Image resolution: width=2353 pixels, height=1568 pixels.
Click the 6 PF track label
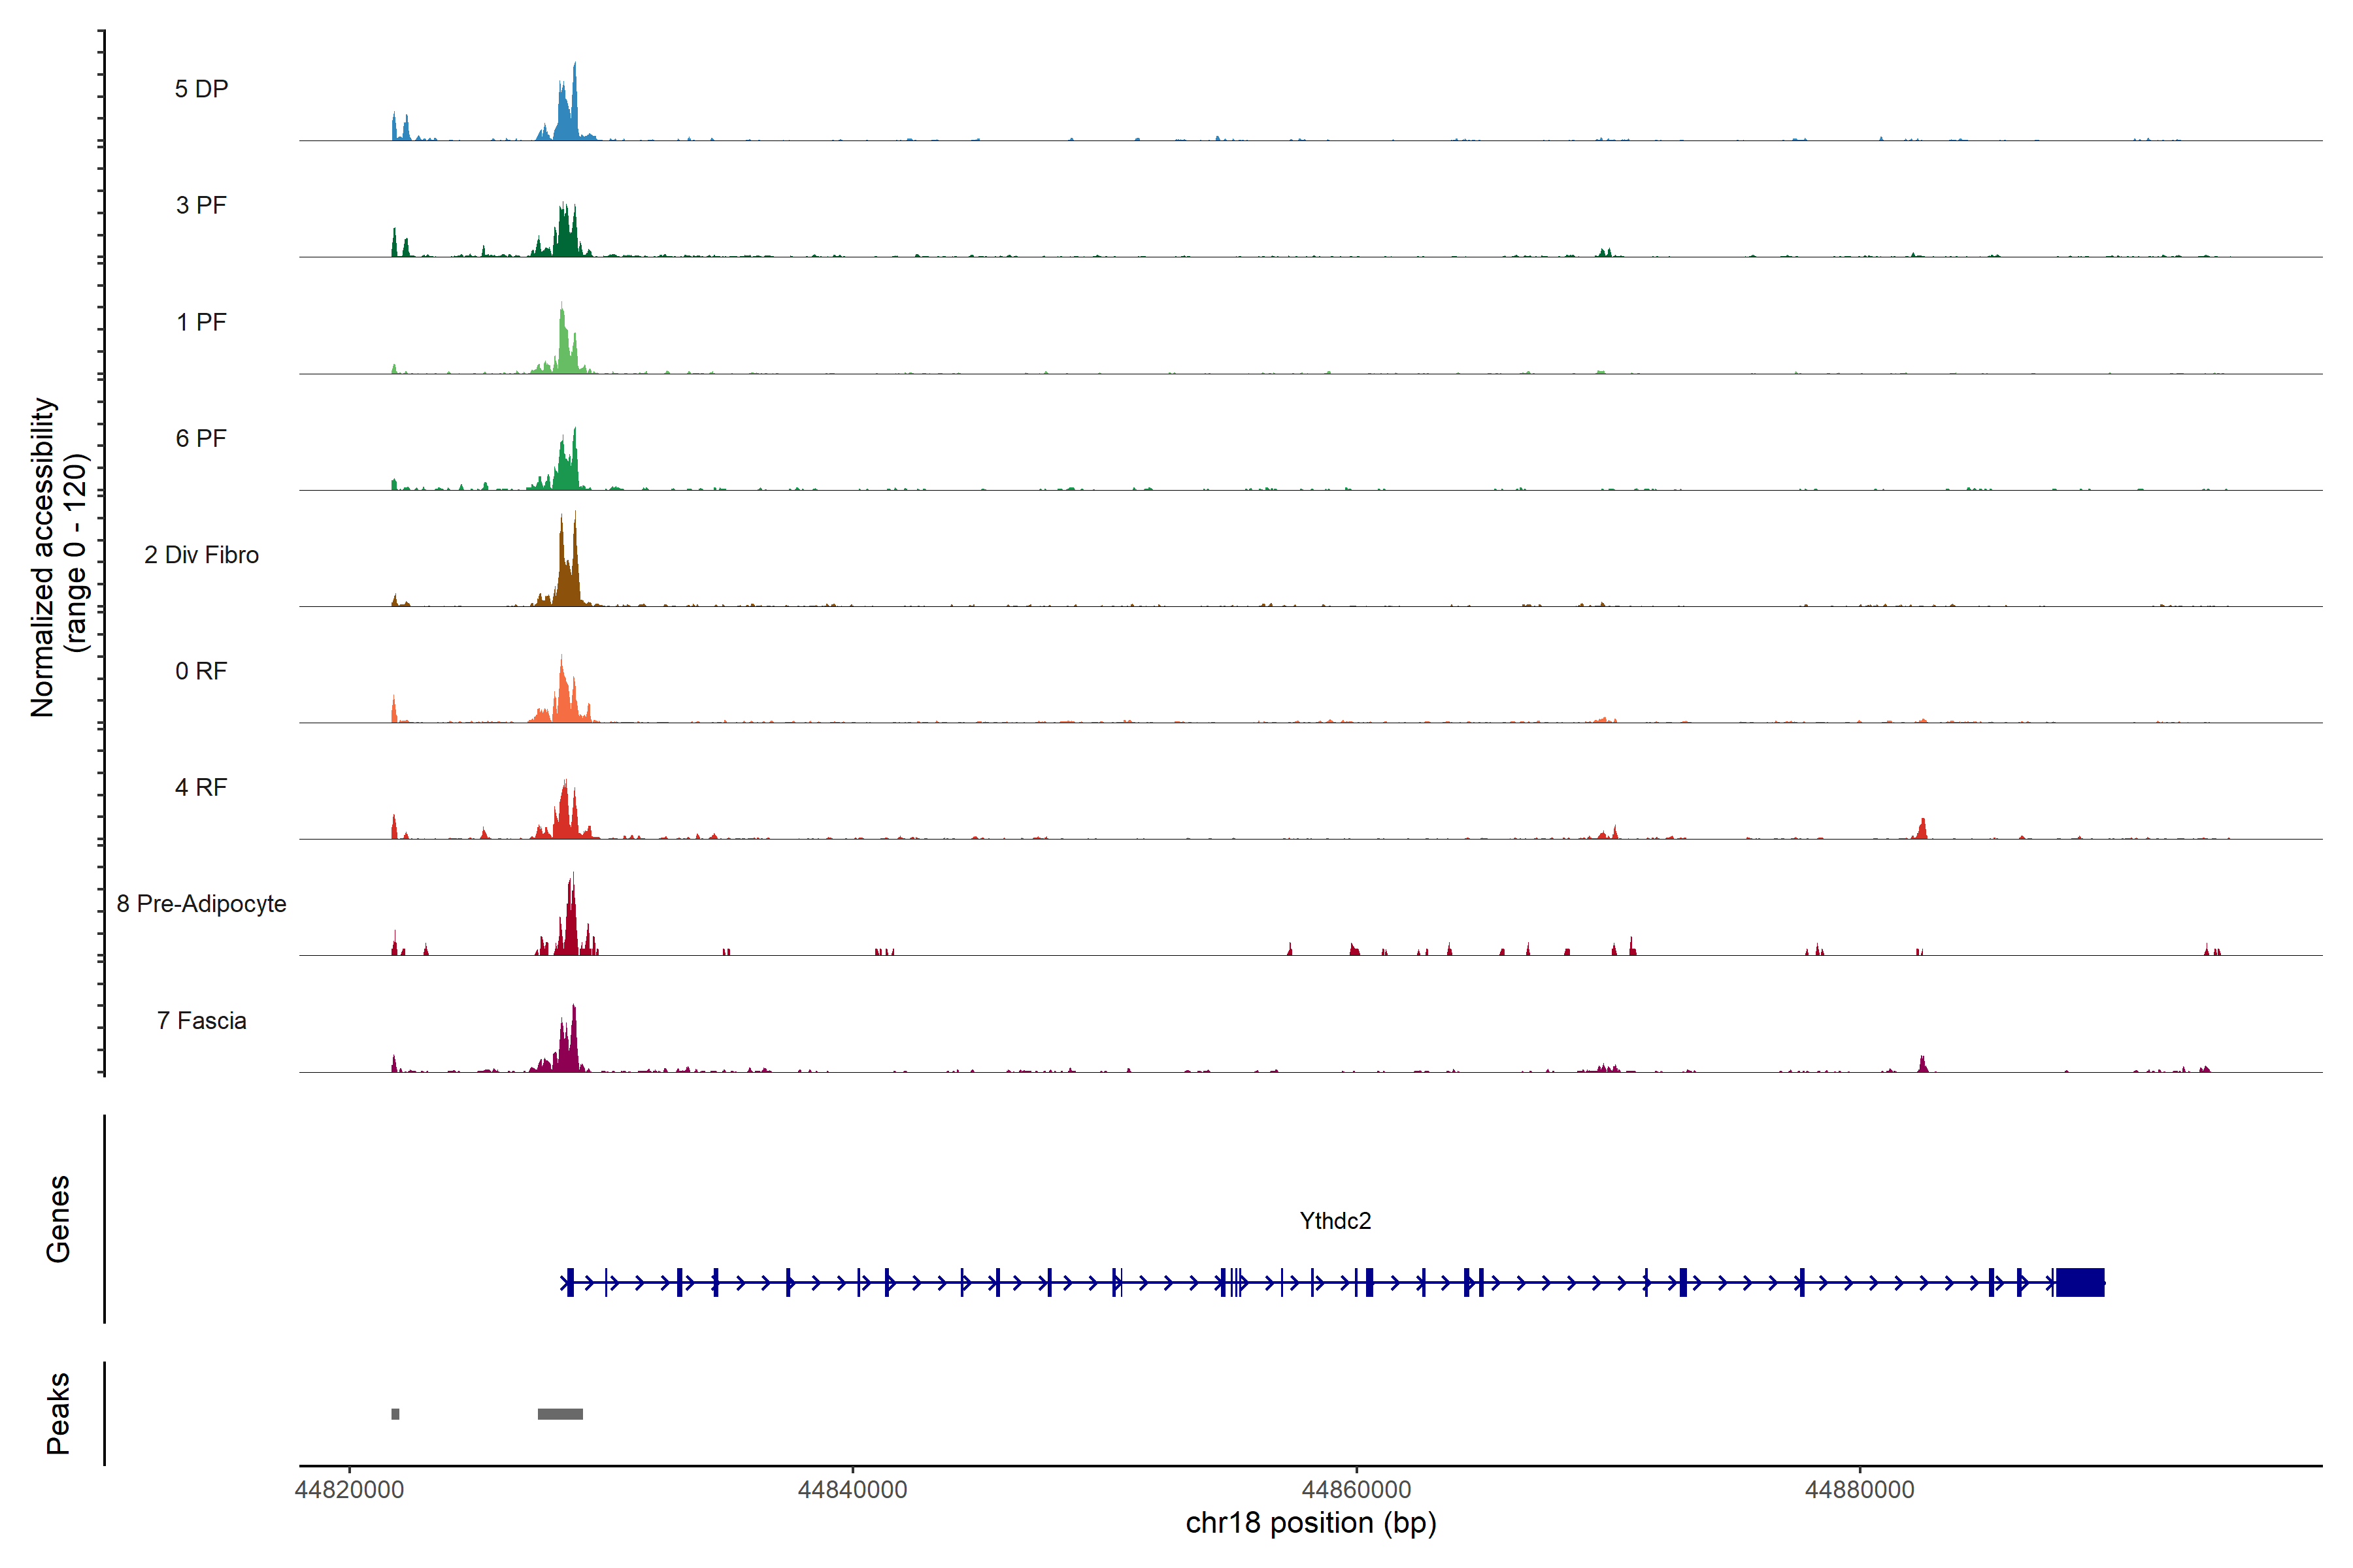[x=201, y=438]
